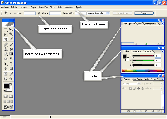Add a layer mask in Capas

[134, 111]
